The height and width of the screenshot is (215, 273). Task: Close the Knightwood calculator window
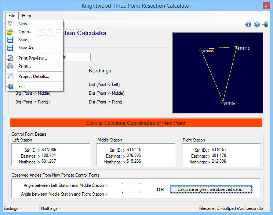click(266, 6)
